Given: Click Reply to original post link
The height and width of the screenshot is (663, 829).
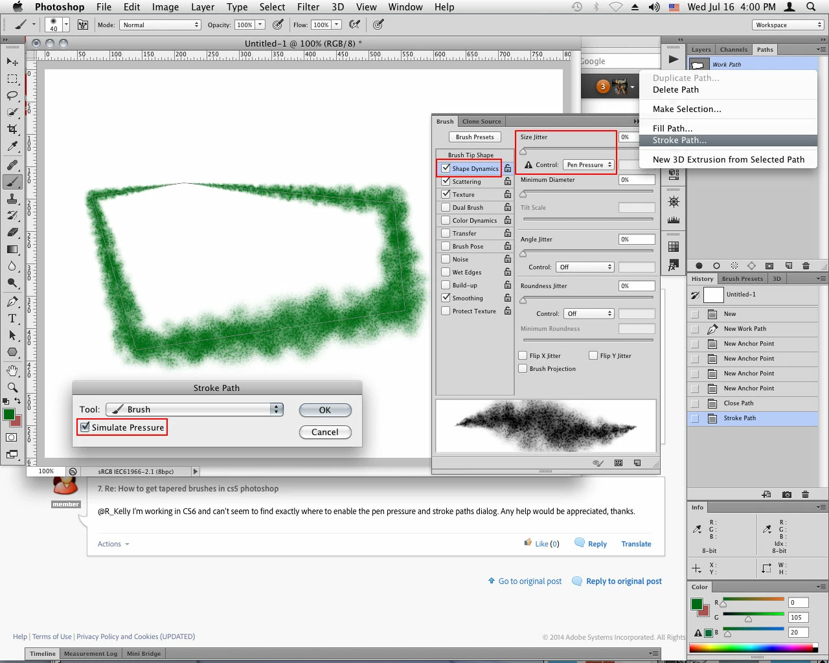Looking at the screenshot, I should pos(624,581).
